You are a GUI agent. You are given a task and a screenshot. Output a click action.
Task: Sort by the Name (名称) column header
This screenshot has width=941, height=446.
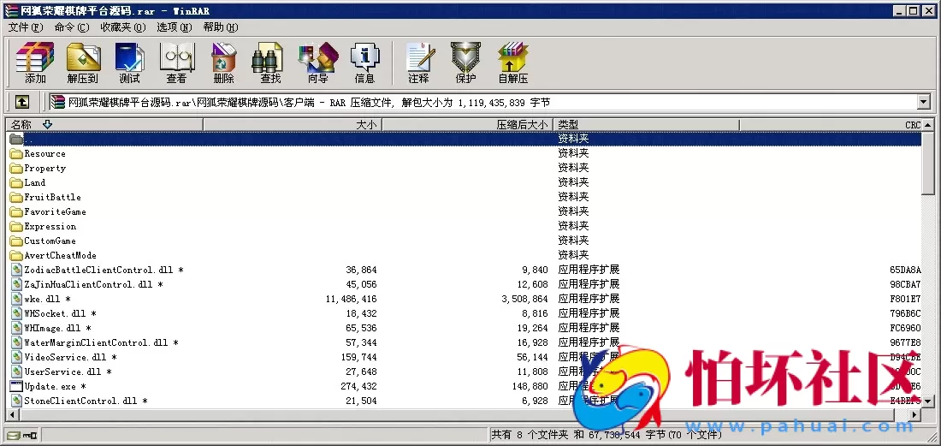coord(104,125)
